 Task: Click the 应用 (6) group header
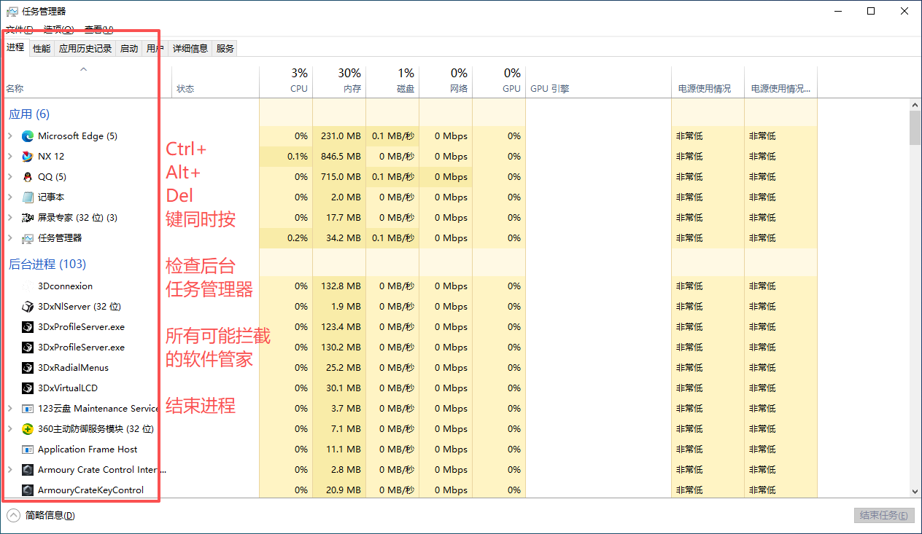click(x=29, y=114)
